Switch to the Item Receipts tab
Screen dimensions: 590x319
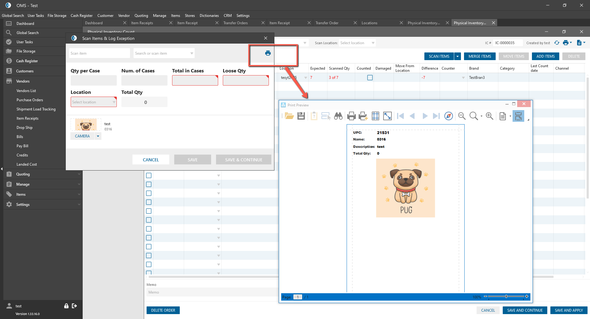(x=142, y=23)
